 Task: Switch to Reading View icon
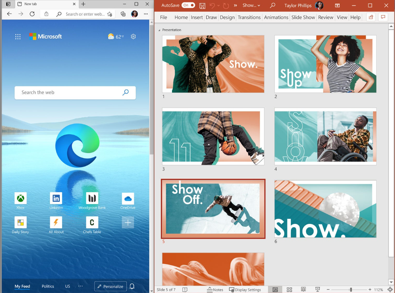303,290
